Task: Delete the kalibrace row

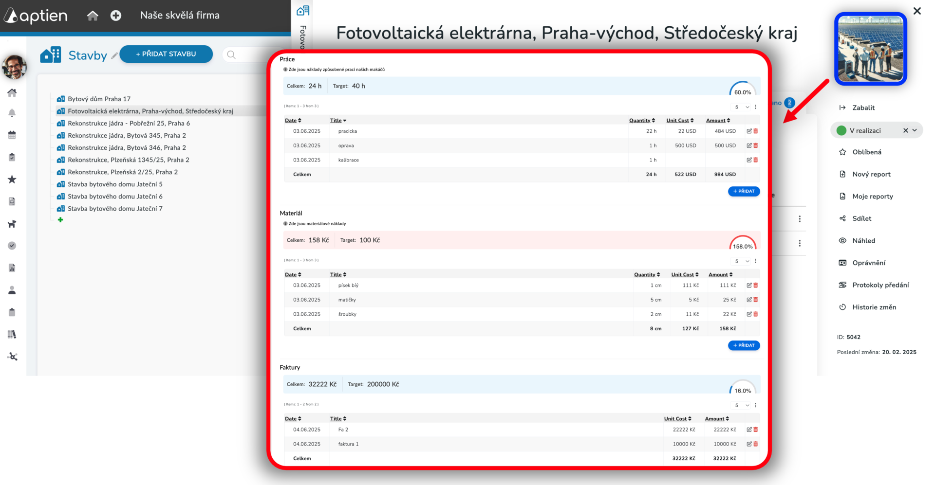Action: 756,160
